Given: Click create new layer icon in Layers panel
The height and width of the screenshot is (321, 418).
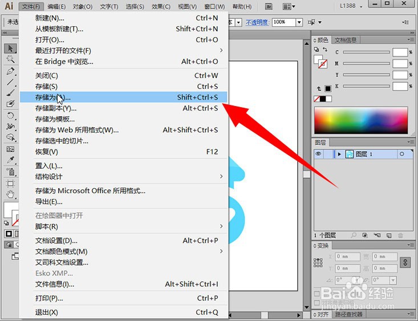Looking at the screenshot, I should click(389, 235).
